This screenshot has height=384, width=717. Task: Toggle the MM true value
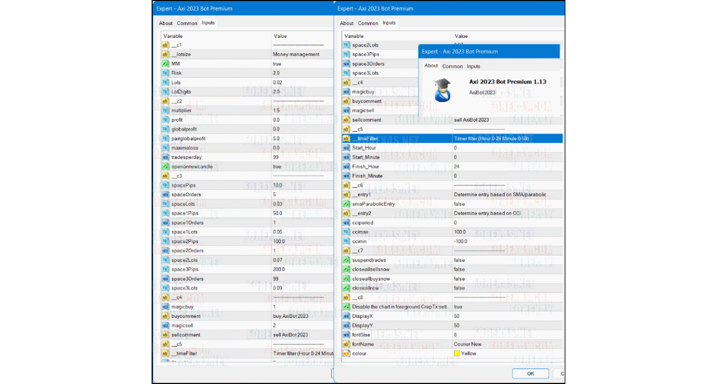point(277,64)
